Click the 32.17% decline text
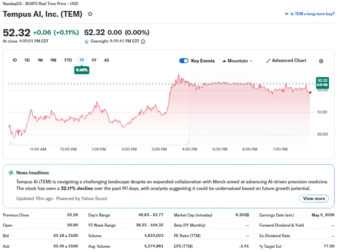This screenshot has width=342, height=252. coord(77,188)
